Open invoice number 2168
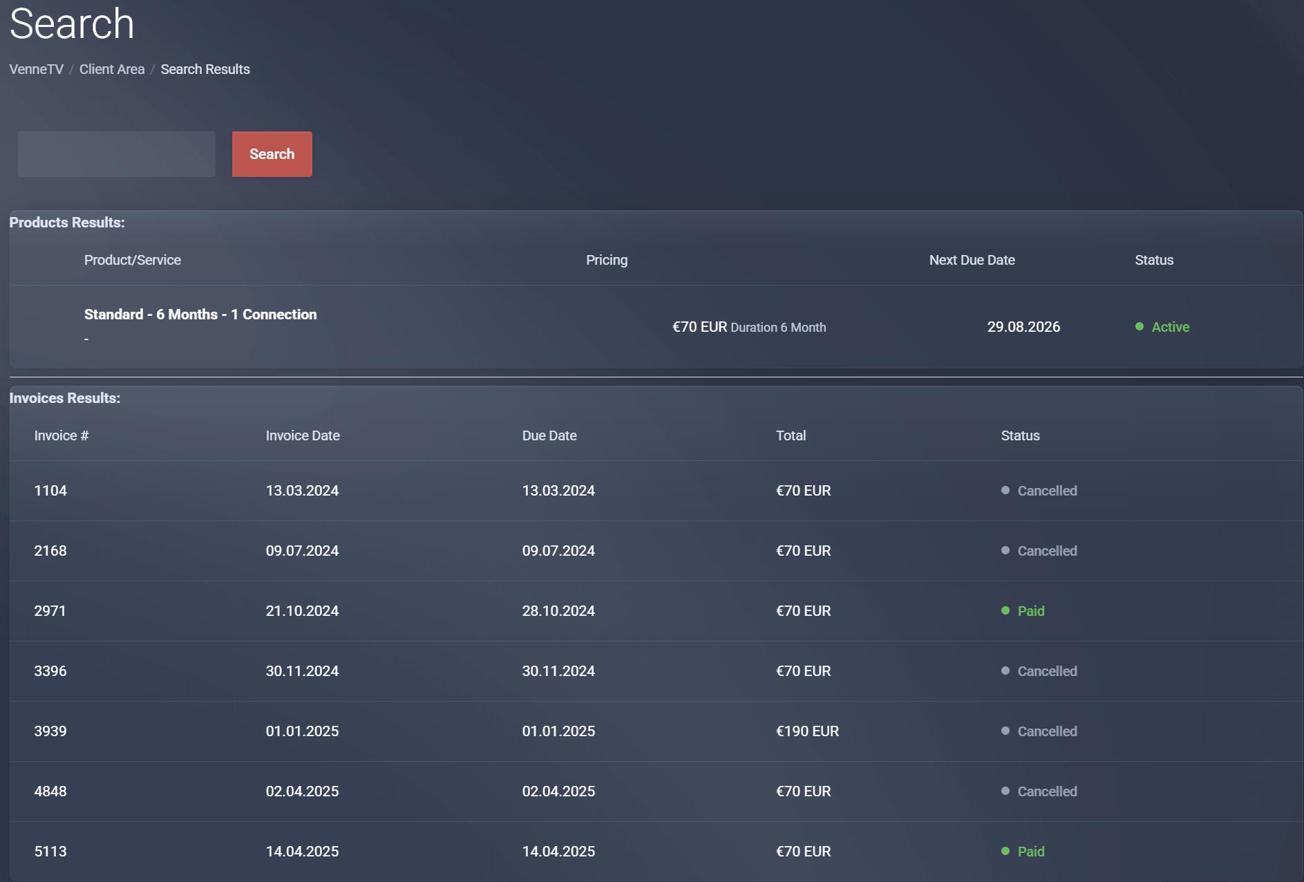This screenshot has height=882, width=1304. (x=50, y=551)
